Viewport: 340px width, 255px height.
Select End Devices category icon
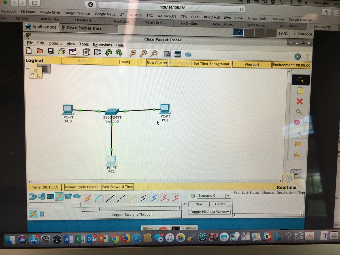click(x=42, y=196)
